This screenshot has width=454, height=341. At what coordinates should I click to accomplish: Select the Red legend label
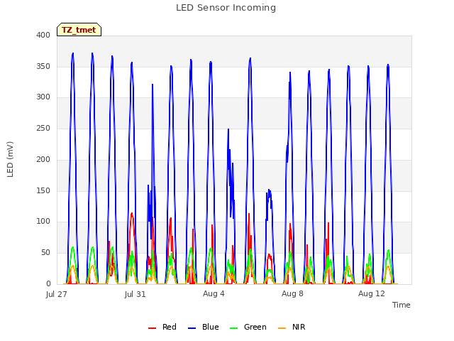point(170,327)
